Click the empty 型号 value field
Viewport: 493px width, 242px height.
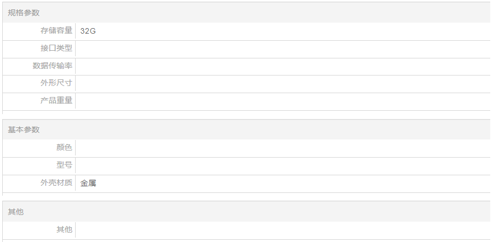282,165
